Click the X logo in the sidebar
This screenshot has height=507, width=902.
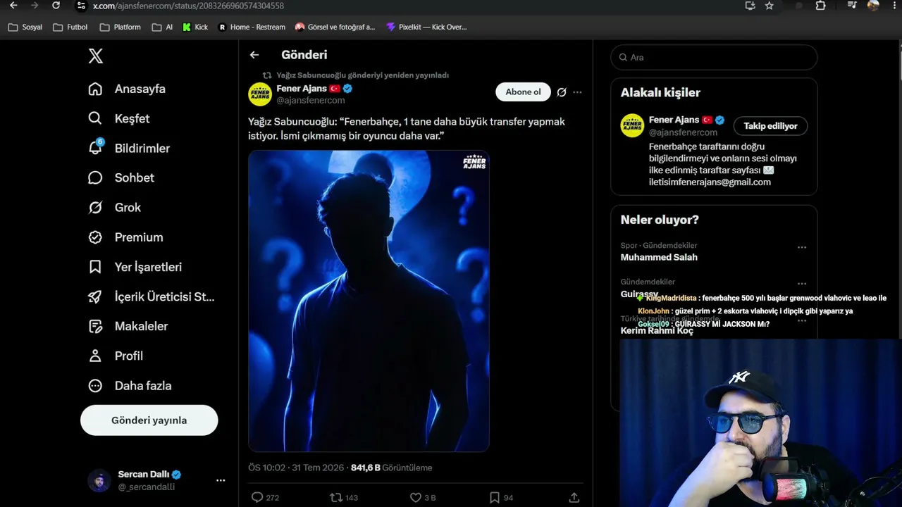(x=96, y=56)
